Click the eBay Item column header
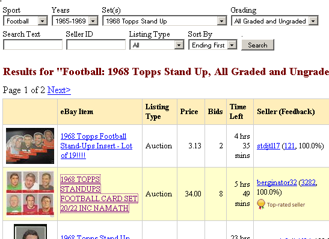 click(x=100, y=112)
